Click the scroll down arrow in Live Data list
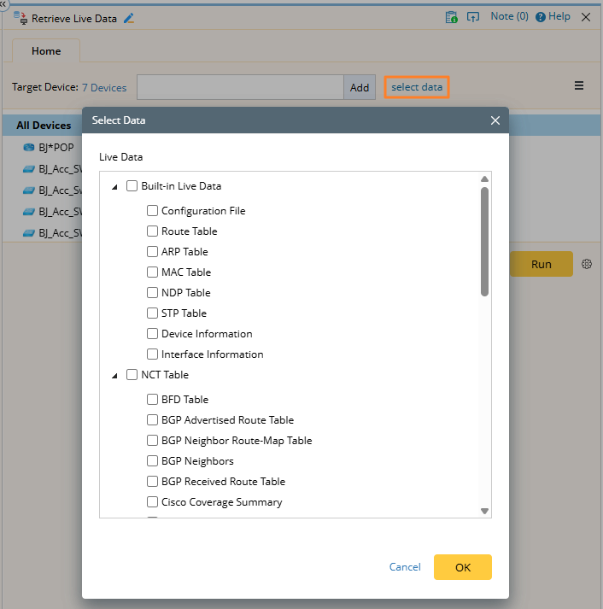The width and height of the screenshot is (603, 609). 484,511
